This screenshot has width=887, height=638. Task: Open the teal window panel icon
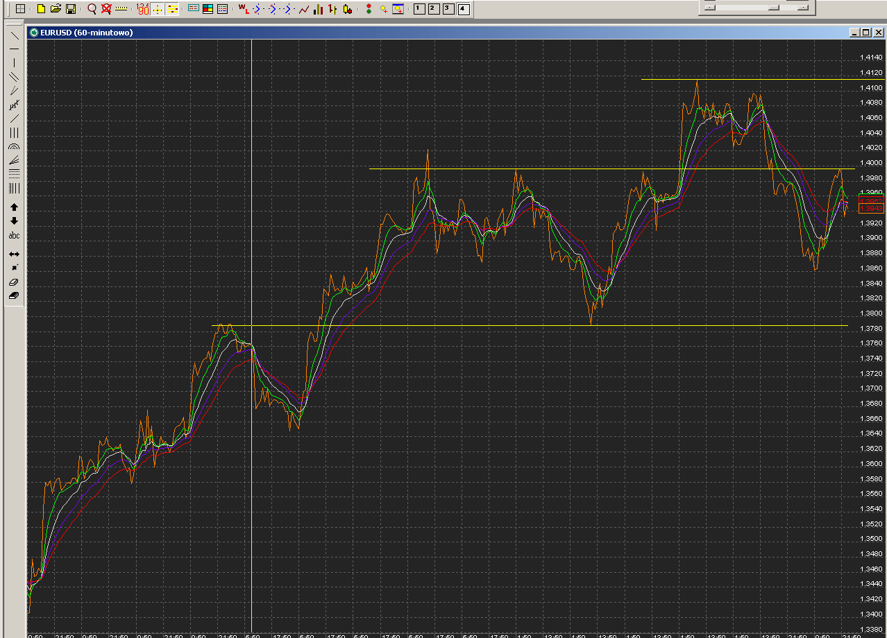point(193,9)
